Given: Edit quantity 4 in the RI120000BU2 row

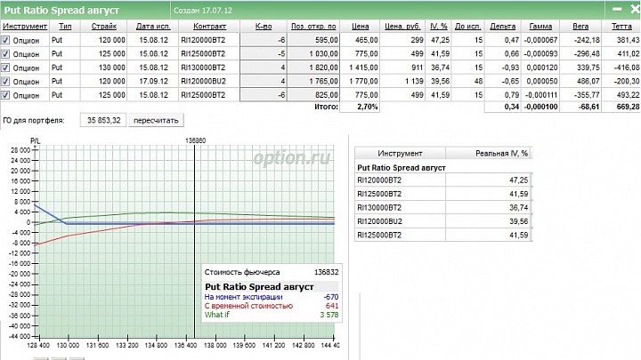Looking at the screenshot, I should [x=264, y=81].
